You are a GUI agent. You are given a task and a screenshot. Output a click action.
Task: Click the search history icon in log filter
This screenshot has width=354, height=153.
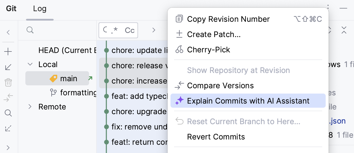click(105, 30)
